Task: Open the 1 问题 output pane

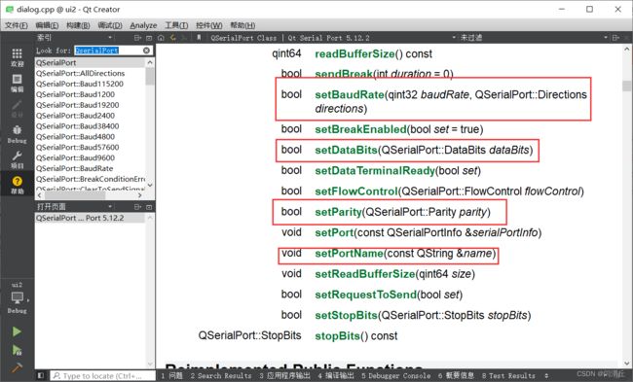Action: 172,375
